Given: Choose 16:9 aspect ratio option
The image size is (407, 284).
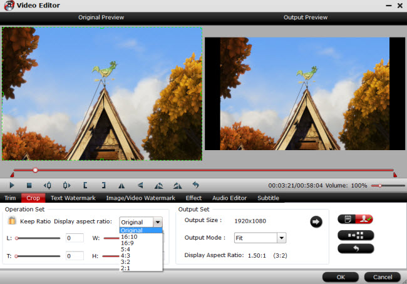Looking at the screenshot, I should (x=141, y=243).
